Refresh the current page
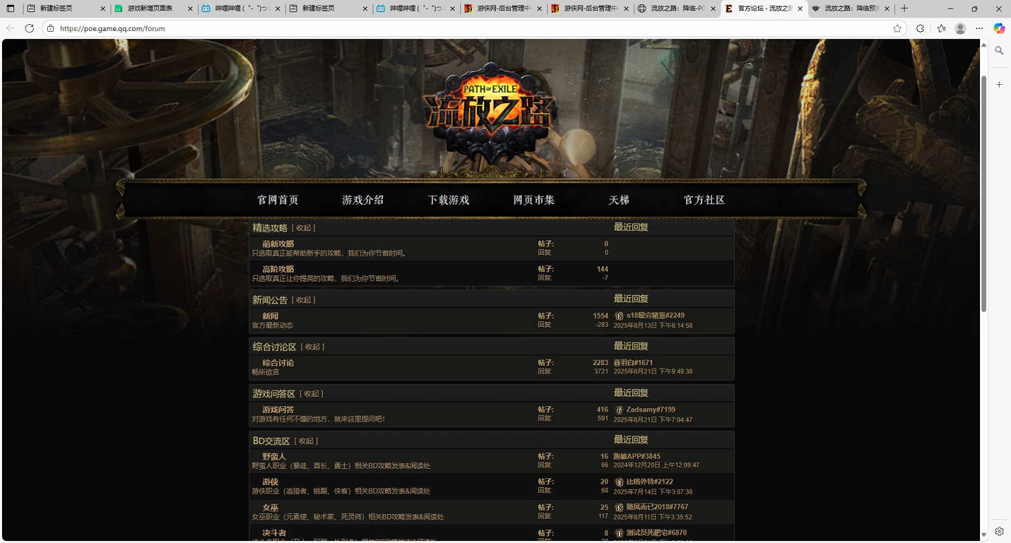The image size is (1011, 543). pos(29,28)
